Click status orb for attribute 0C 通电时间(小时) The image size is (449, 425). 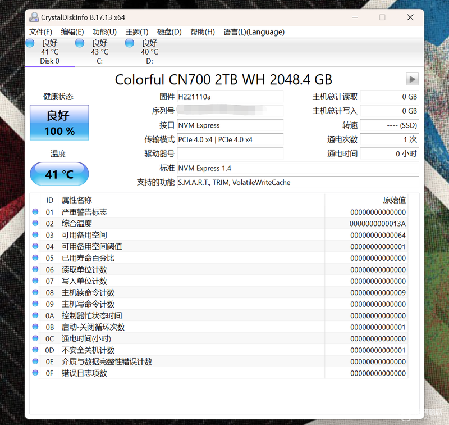tap(35, 338)
